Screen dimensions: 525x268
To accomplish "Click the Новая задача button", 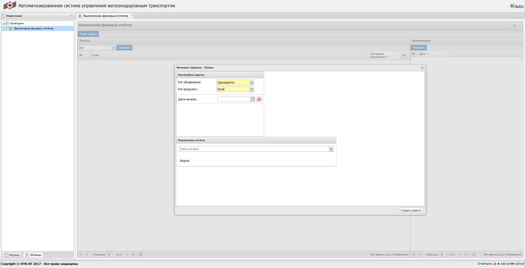I will [88, 34].
